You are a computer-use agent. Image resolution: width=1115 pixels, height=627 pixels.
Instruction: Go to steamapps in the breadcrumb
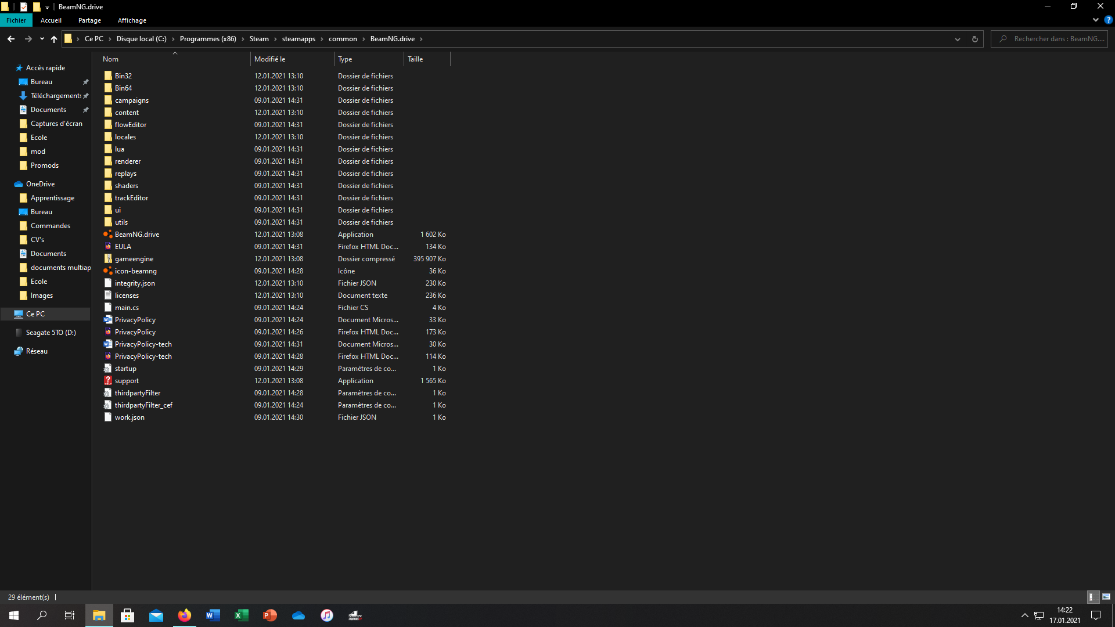298,39
